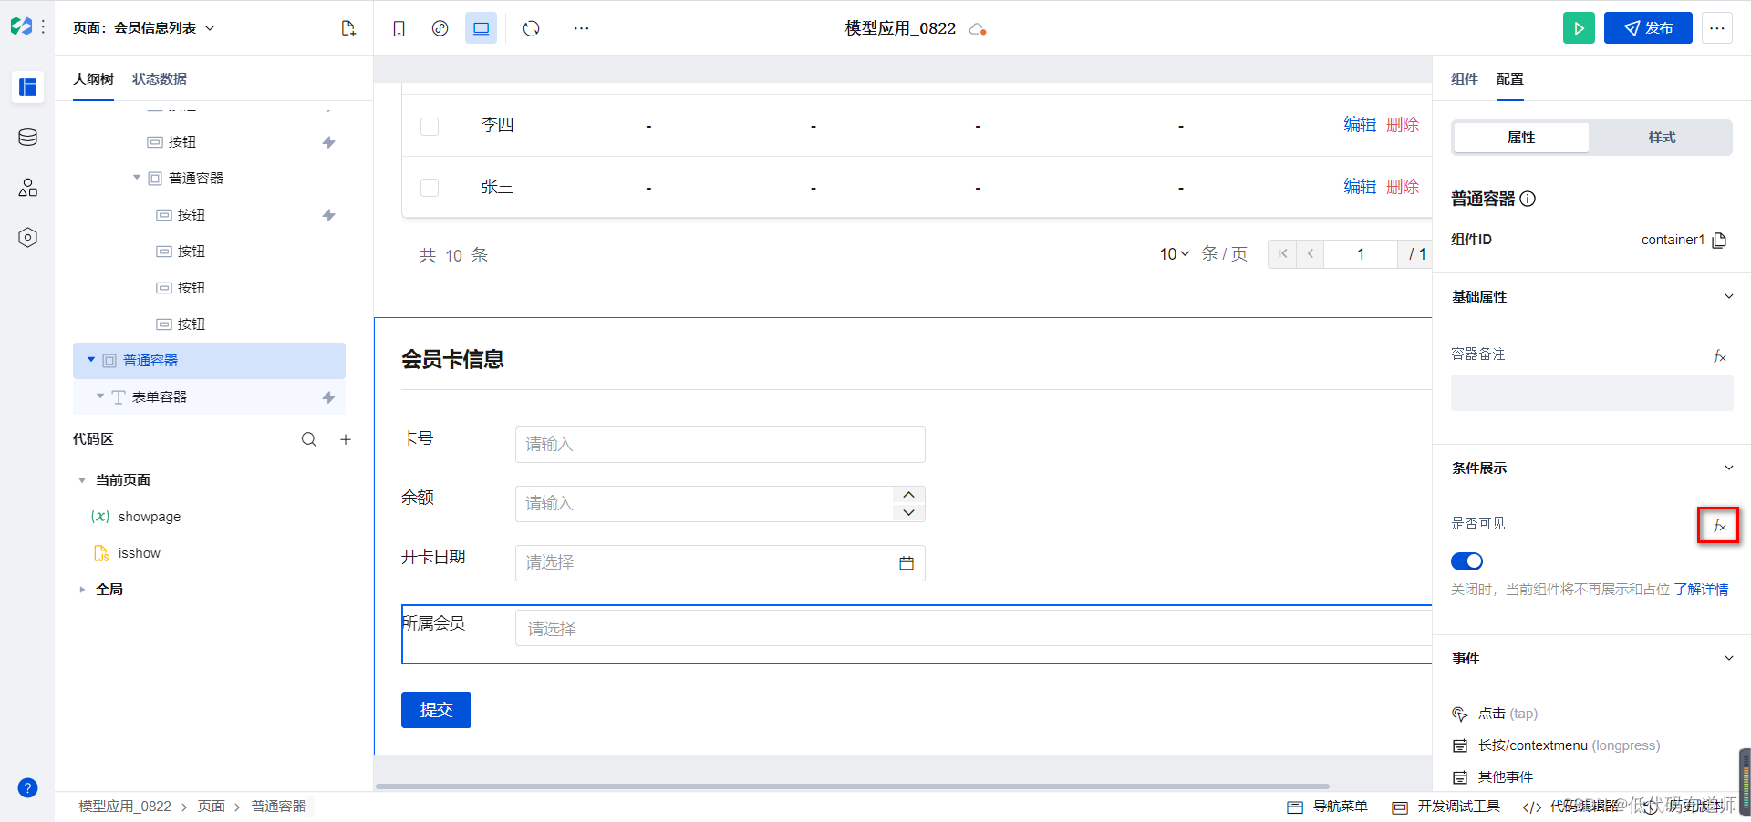Run preview with green play button
Image resolution: width=1751 pixels, height=822 pixels.
coord(1579,28)
